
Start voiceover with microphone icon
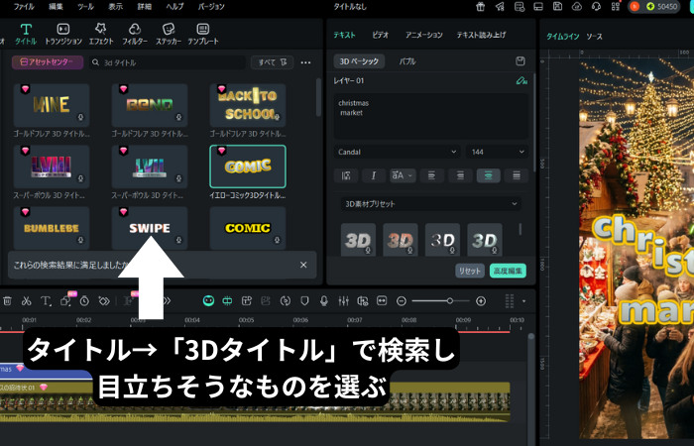pyautogui.click(x=324, y=301)
